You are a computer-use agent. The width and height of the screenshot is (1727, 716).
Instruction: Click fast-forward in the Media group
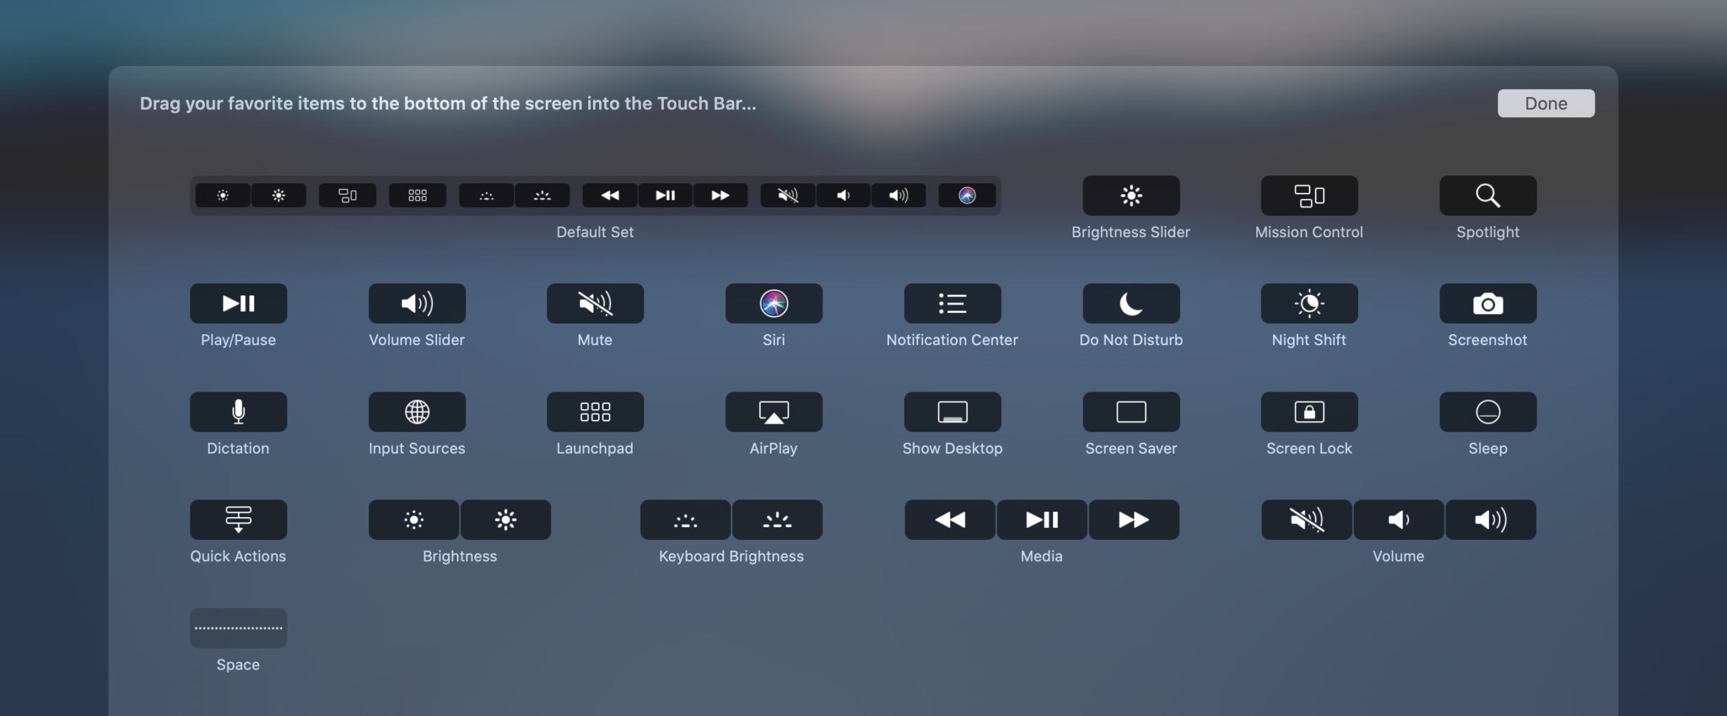coord(1134,520)
